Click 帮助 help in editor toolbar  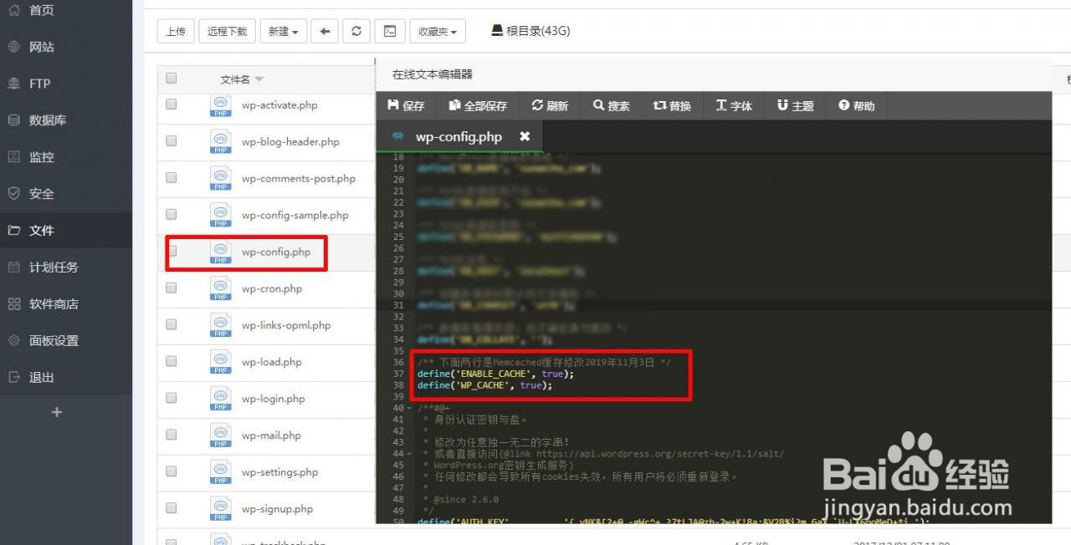click(857, 105)
